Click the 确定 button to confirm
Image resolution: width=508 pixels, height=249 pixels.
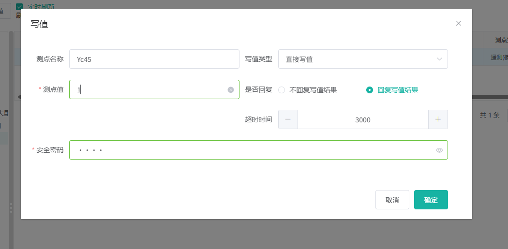[431, 200]
